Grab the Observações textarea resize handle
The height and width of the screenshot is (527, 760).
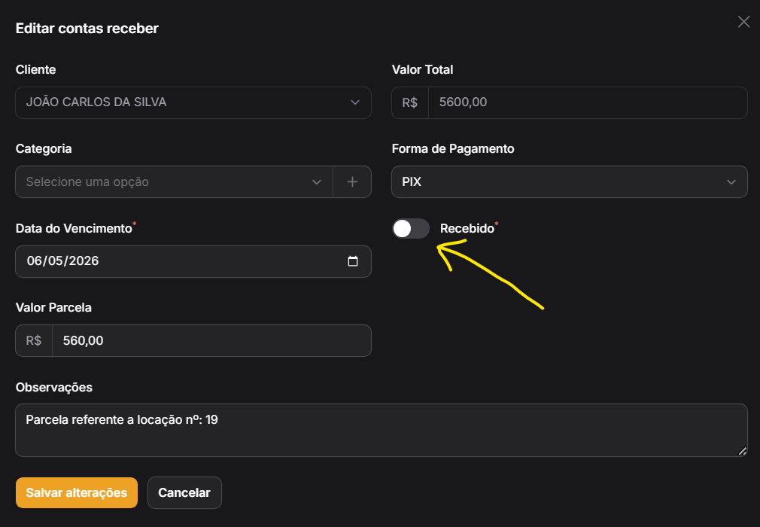pyautogui.click(x=742, y=452)
